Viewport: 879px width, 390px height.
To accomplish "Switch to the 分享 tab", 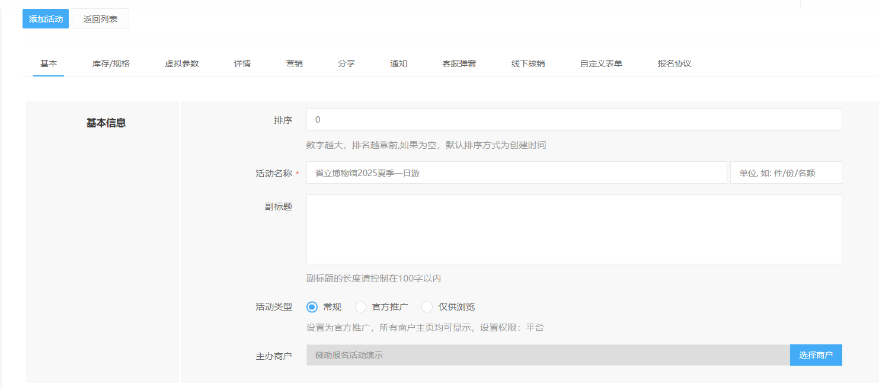I will [x=346, y=63].
